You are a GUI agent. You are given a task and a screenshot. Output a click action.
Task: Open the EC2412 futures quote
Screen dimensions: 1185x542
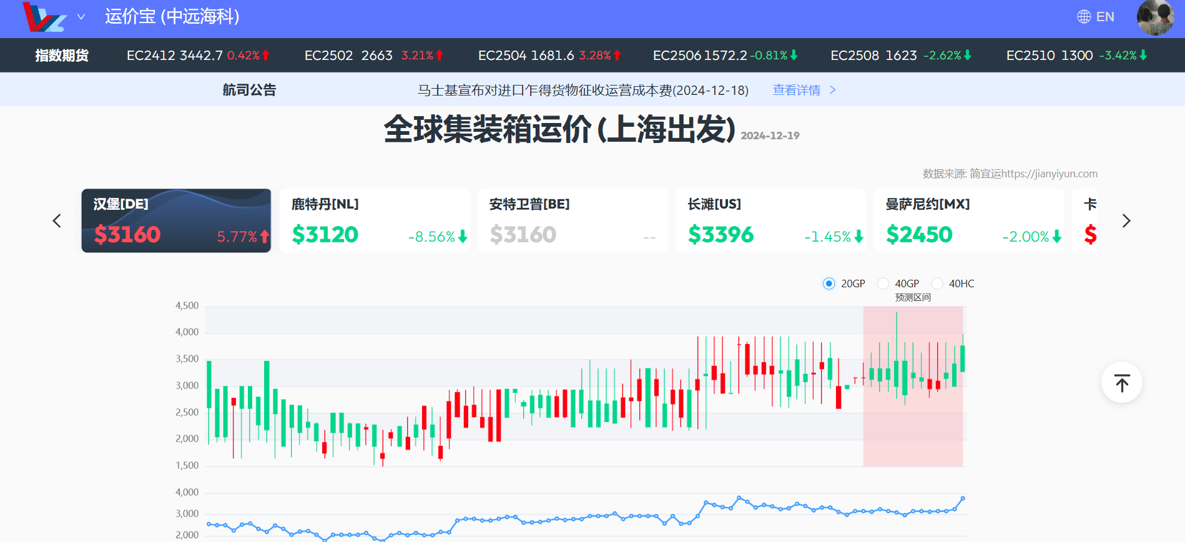[x=199, y=56]
